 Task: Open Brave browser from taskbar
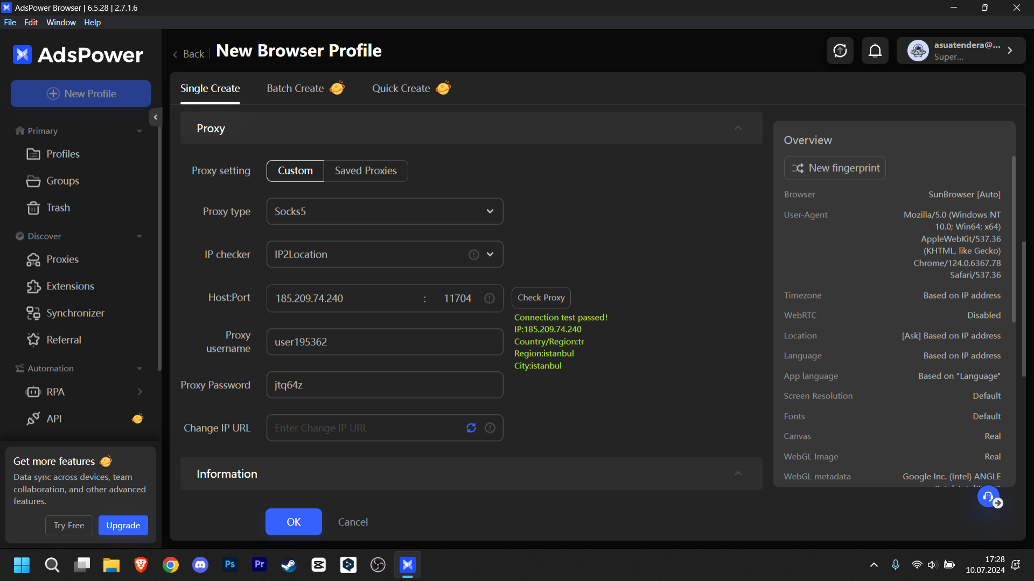pos(141,565)
